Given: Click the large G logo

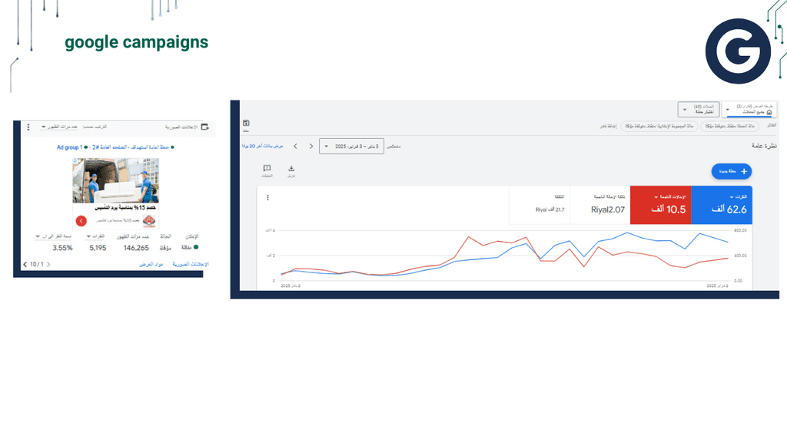Looking at the screenshot, I should [738, 51].
